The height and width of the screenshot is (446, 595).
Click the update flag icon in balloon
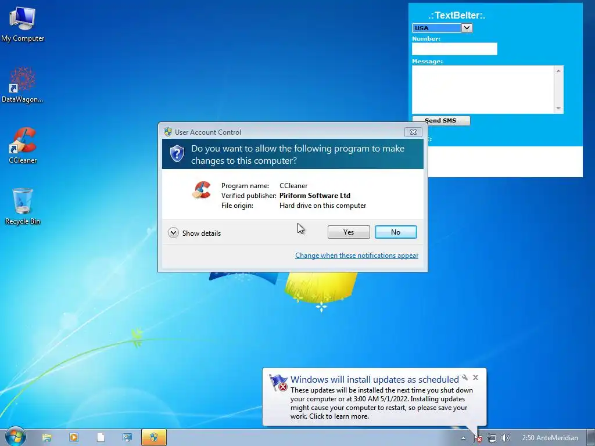[x=278, y=383]
